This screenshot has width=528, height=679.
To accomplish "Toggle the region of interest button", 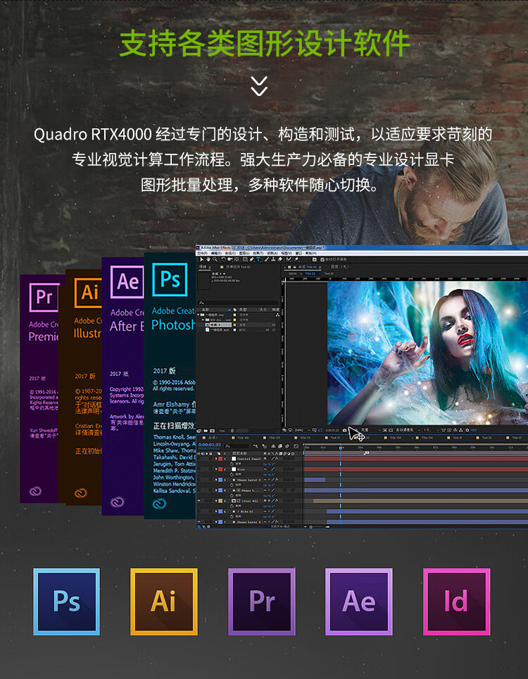I will click(385, 430).
